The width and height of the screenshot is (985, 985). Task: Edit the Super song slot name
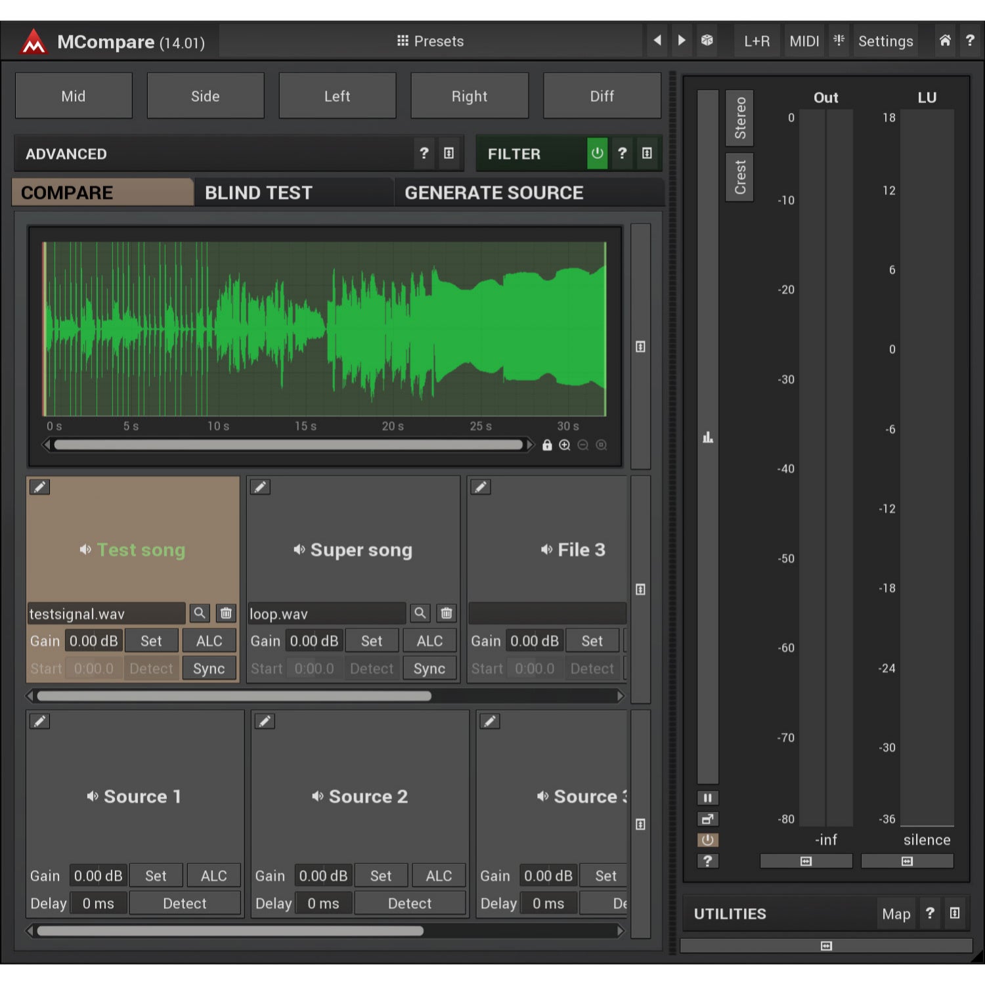(261, 487)
